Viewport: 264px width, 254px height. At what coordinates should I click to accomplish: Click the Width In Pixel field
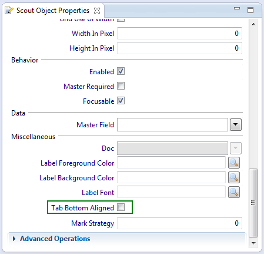(179, 34)
